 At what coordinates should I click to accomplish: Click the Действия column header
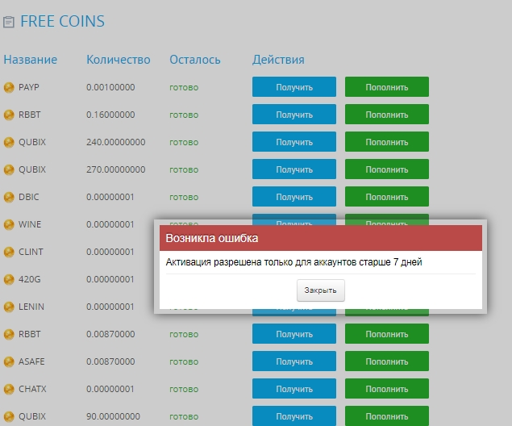(x=278, y=60)
